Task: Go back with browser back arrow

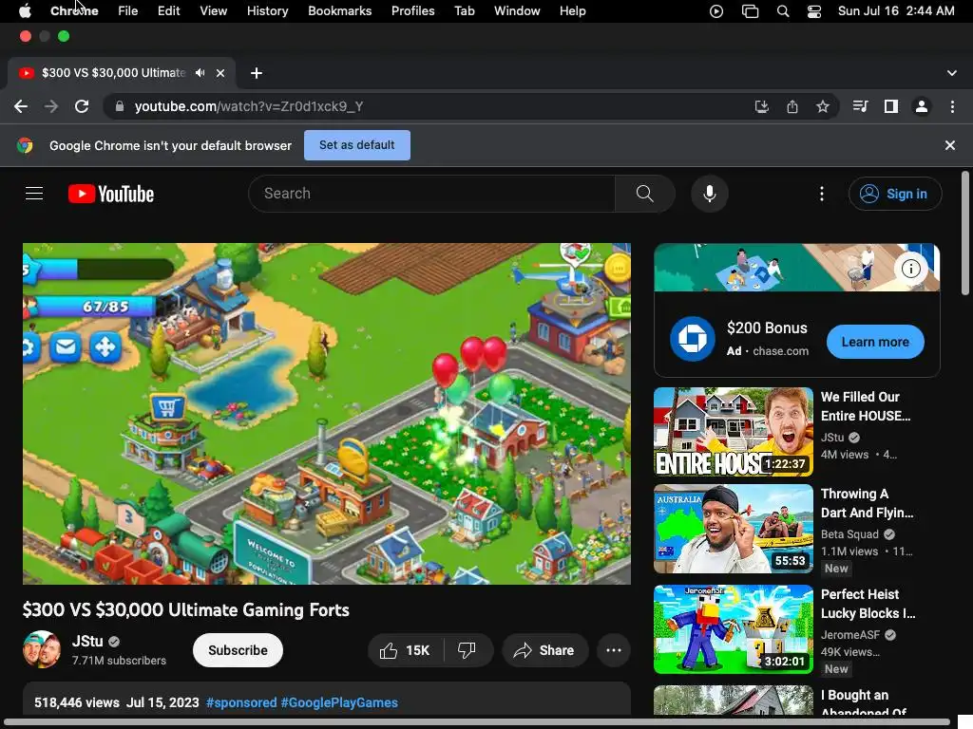Action: tap(21, 106)
